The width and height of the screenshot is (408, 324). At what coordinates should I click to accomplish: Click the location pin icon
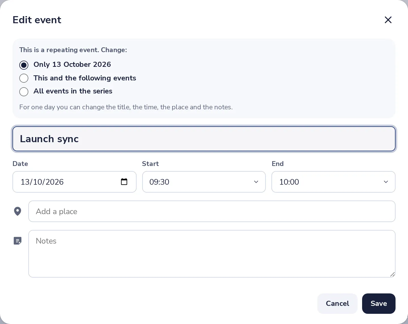point(18,211)
